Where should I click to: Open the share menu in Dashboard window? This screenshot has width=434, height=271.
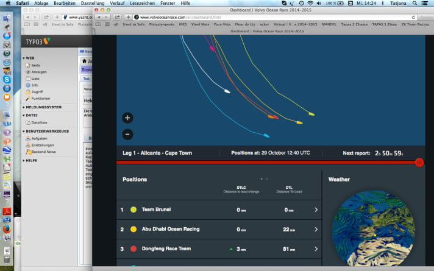pyautogui.click(x=118, y=17)
